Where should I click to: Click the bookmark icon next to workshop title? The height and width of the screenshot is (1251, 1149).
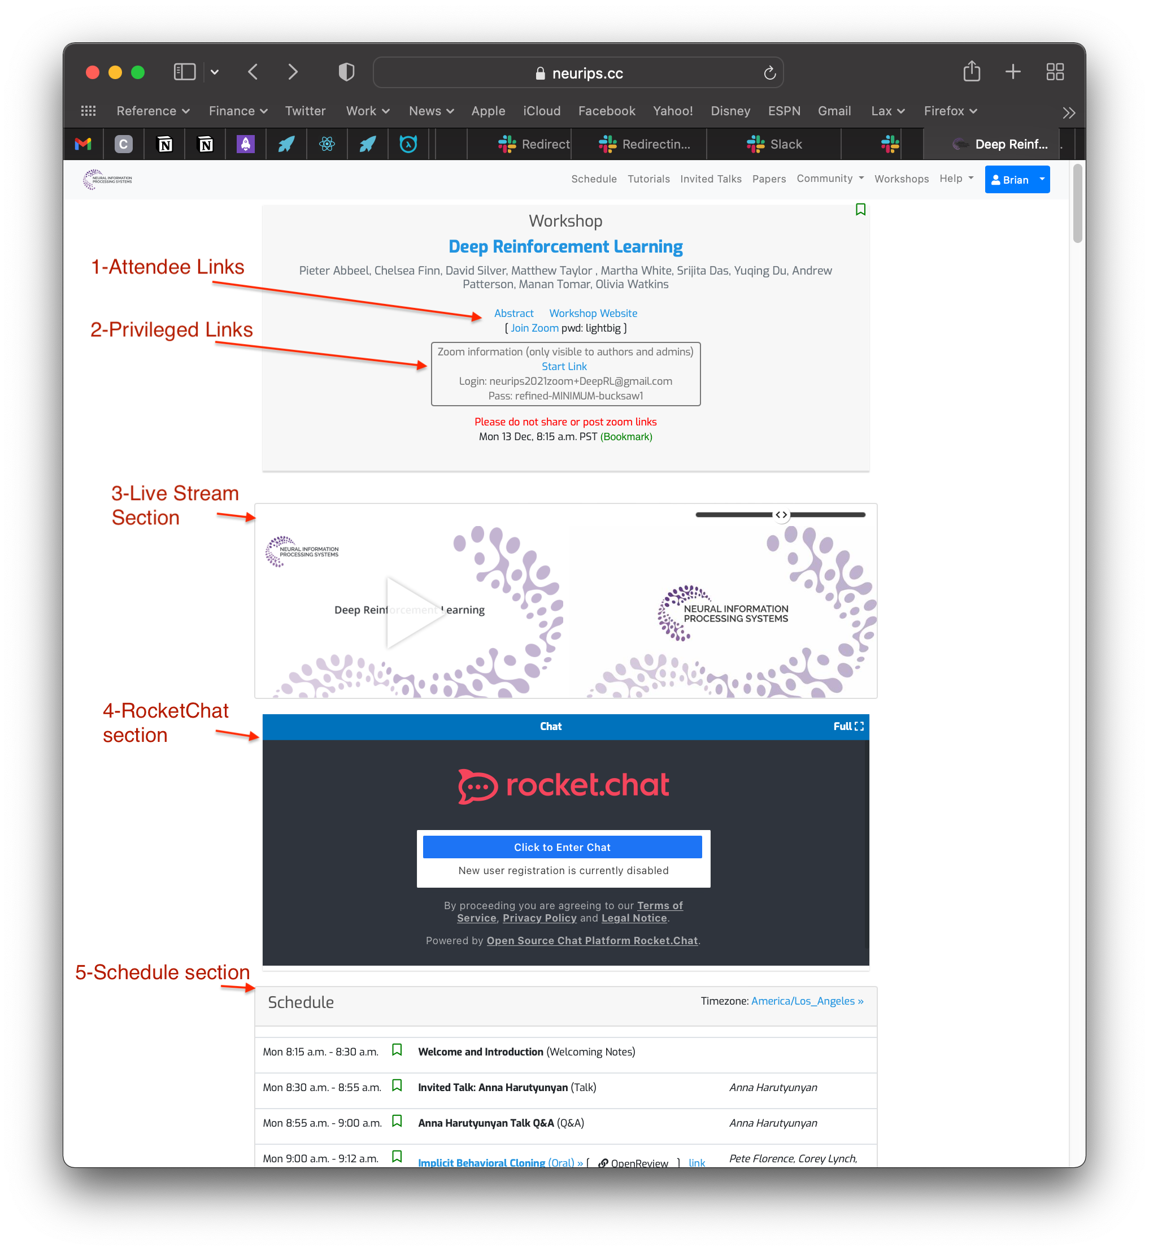[x=860, y=209]
